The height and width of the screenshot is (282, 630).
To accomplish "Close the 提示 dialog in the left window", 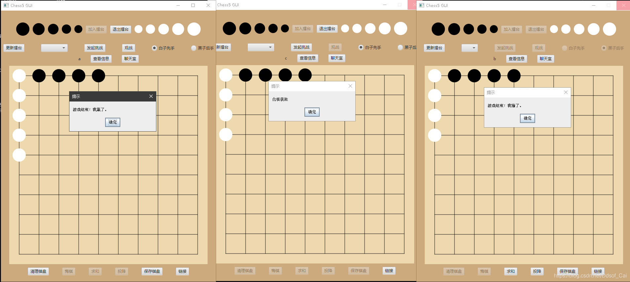I will coord(151,96).
